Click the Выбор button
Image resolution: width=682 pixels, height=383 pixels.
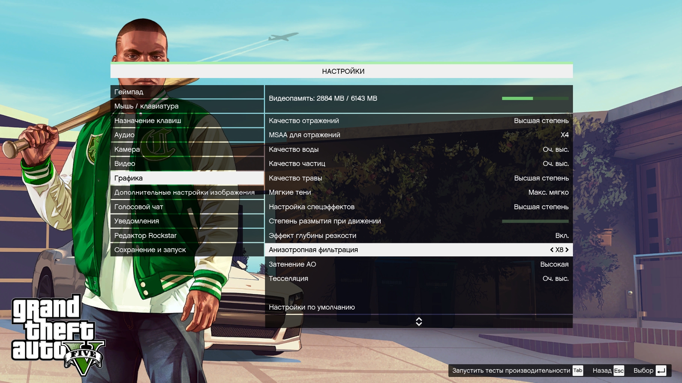tap(643, 371)
